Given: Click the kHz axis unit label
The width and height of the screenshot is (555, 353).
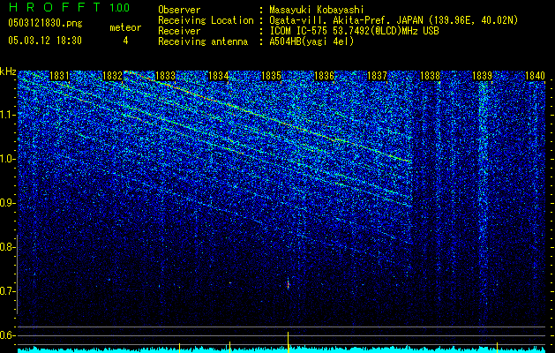Looking at the screenshot, I should coord(8,71).
